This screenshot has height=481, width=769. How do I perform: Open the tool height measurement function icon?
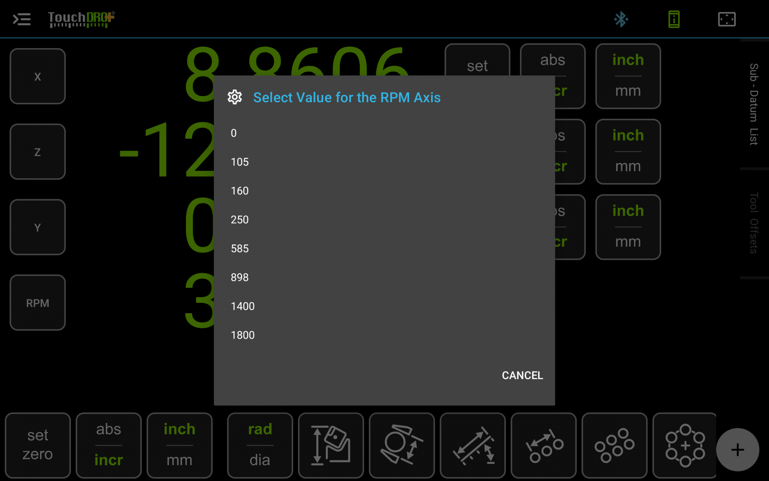[x=331, y=445]
